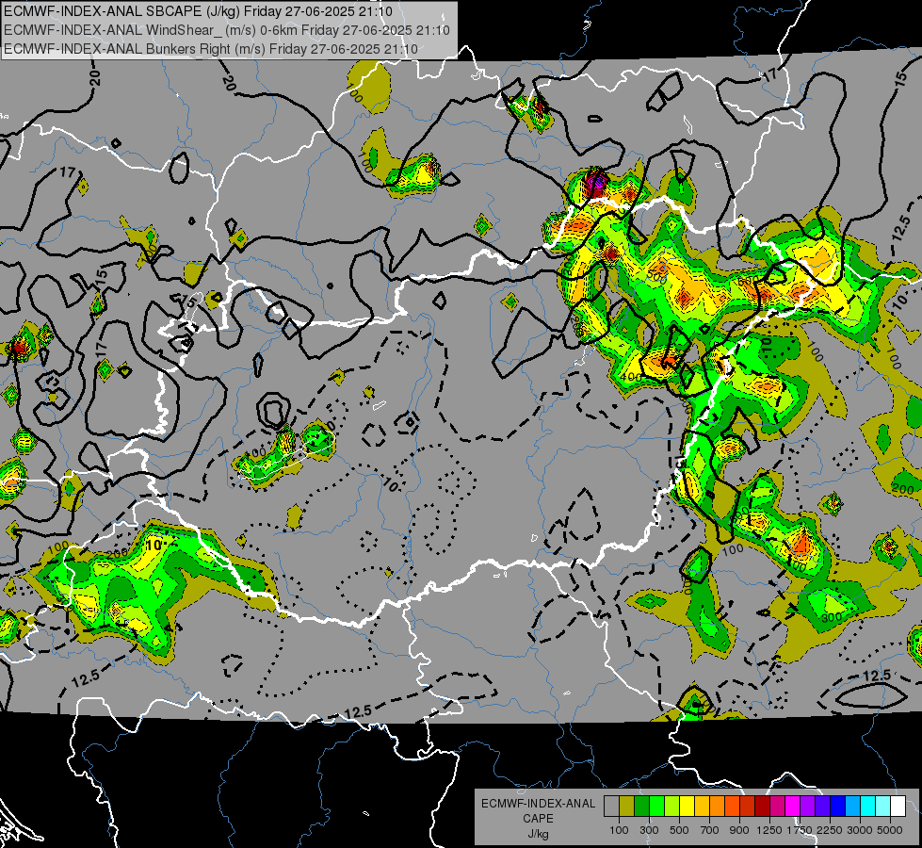Image resolution: width=922 pixels, height=848 pixels.
Task: Click the 1750 legend scale label
Action: click(x=800, y=830)
